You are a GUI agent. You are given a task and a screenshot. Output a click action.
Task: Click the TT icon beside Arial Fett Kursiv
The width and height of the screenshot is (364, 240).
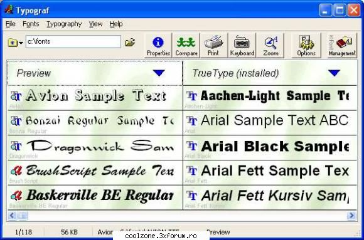click(x=192, y=196)
